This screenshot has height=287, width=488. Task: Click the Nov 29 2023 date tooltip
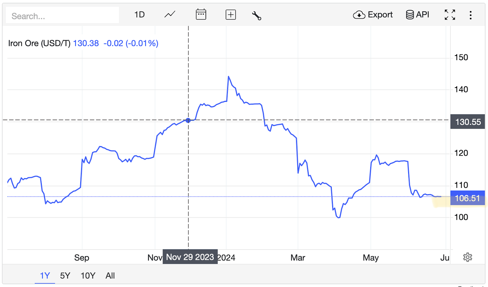(x=190, y=257)
